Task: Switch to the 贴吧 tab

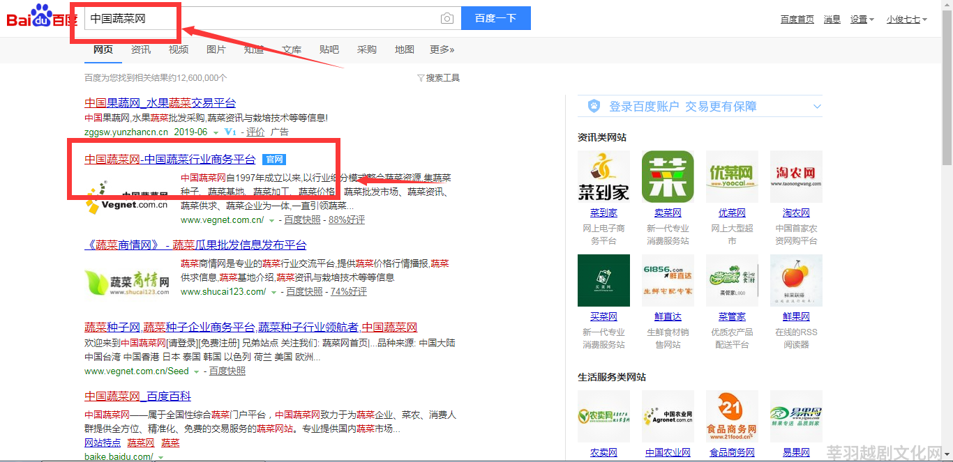Action: coord(329,49)
